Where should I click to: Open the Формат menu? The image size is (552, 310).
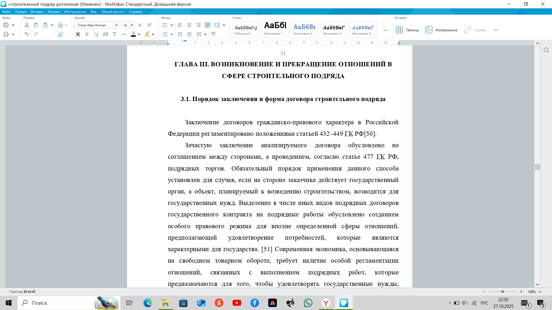pos(53,12)
